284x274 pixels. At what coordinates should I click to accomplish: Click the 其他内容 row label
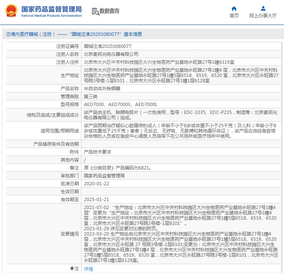click(70, 160)
